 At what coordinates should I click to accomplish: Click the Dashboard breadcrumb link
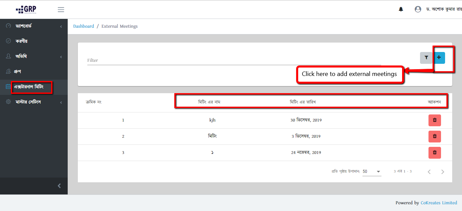coord(84,26)
